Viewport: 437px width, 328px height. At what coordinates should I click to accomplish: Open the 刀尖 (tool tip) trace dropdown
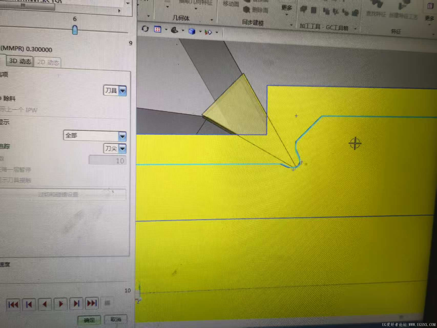[x=115, y=148]
